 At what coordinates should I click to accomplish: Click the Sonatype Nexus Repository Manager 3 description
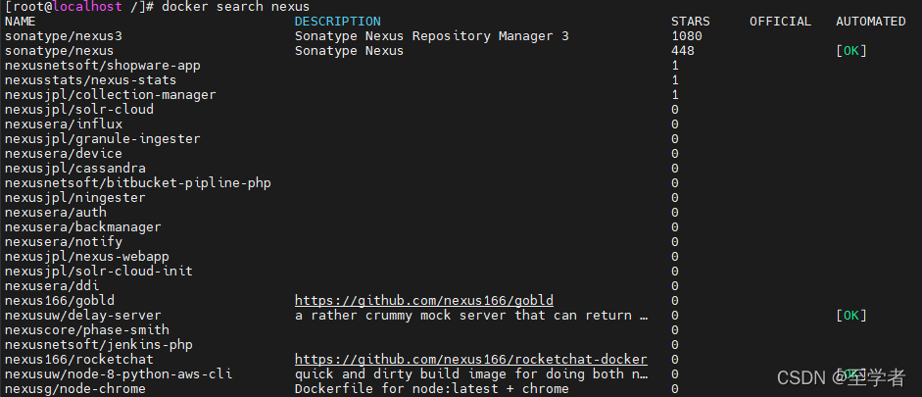click(x=431, y=36)
